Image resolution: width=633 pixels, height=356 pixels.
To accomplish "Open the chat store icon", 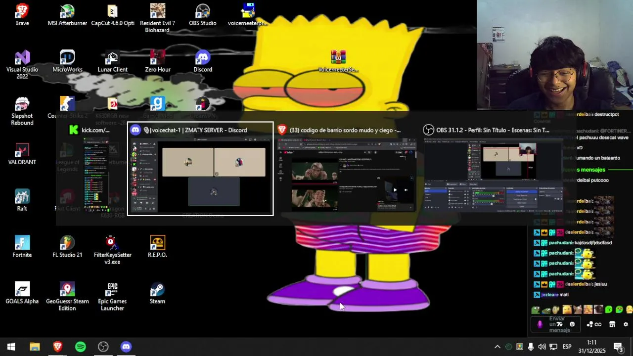I will point(612,324).
